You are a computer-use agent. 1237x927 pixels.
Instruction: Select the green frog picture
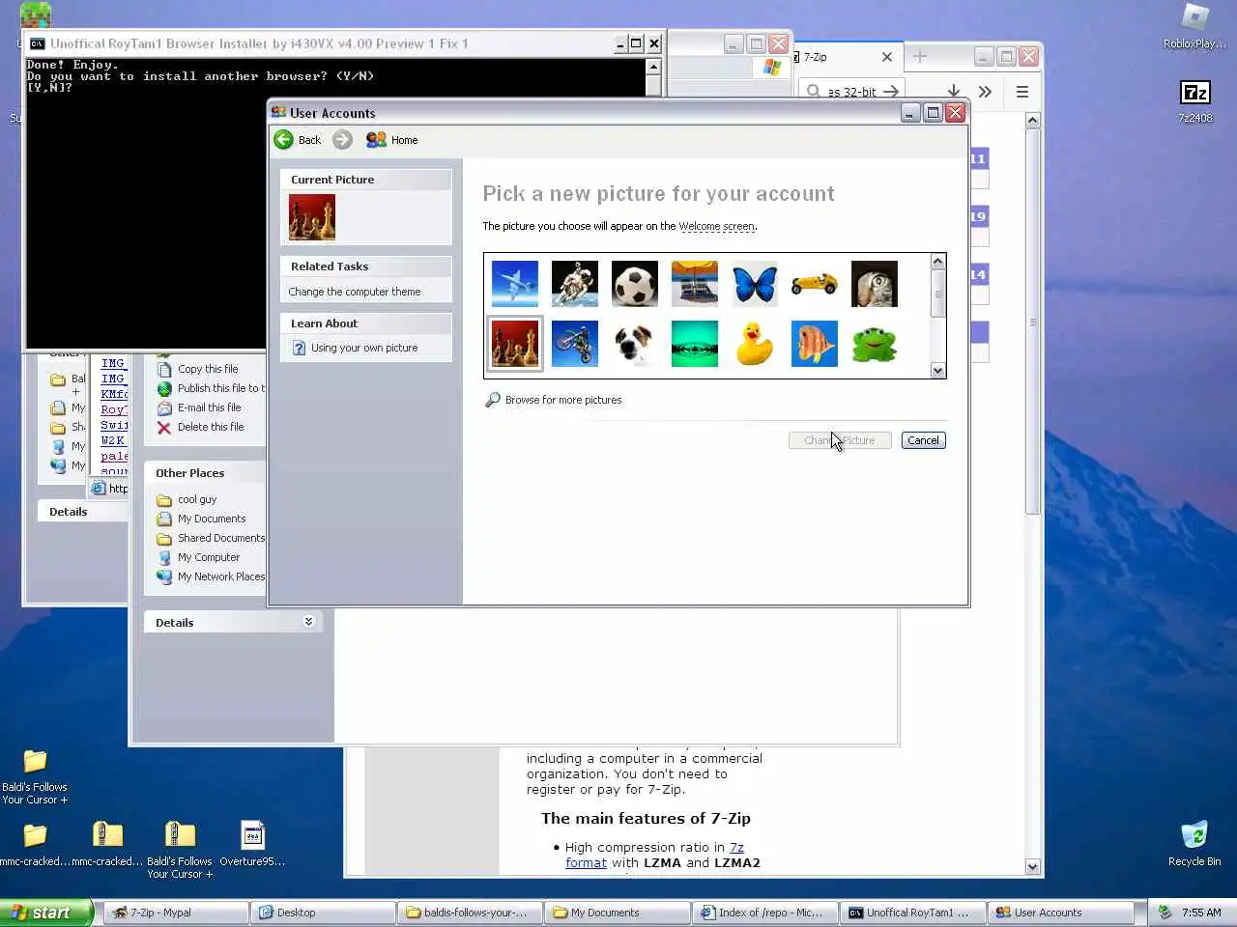click(875, 344)
